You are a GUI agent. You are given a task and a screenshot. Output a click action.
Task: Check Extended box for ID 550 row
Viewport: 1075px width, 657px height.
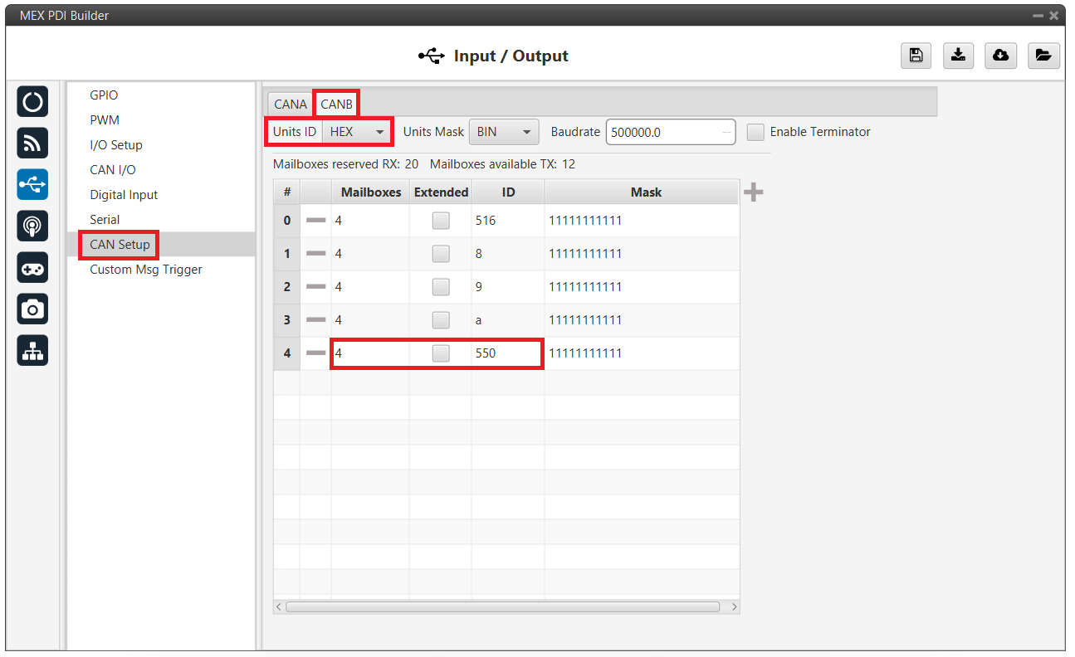tap(441, 353)
